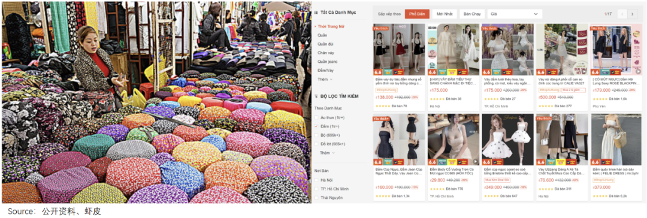Sort by Mới Nhất

click(445, 14)
